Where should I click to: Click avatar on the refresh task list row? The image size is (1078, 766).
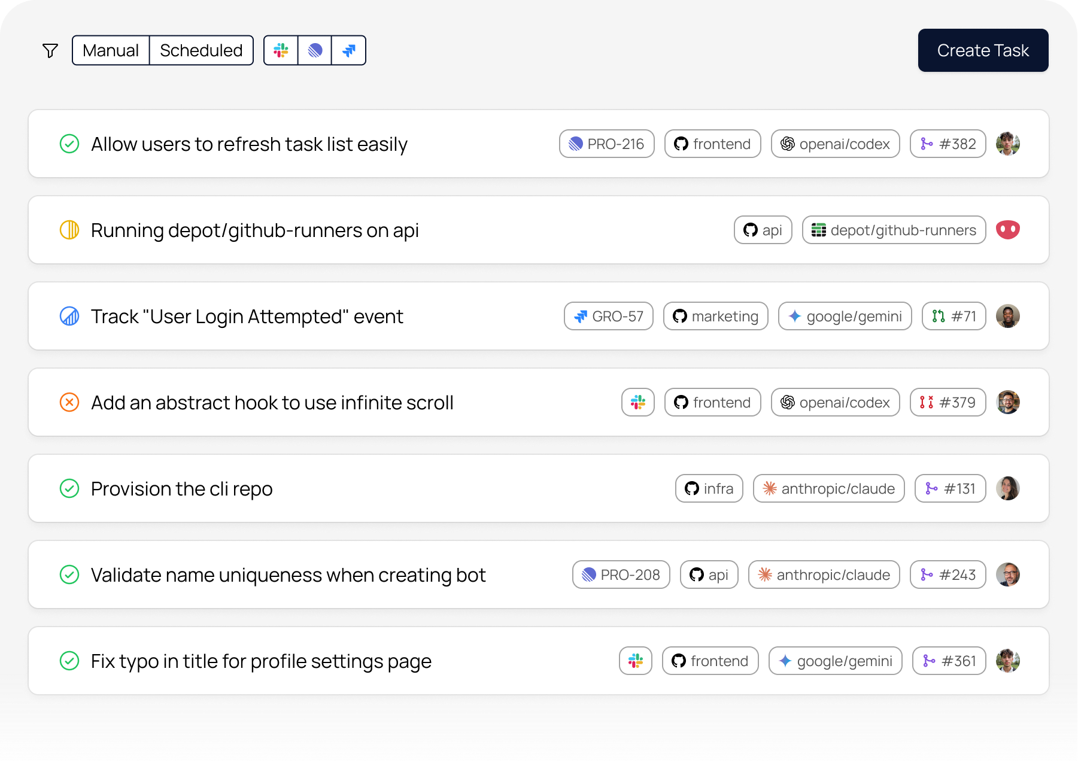pos(1008,144)
